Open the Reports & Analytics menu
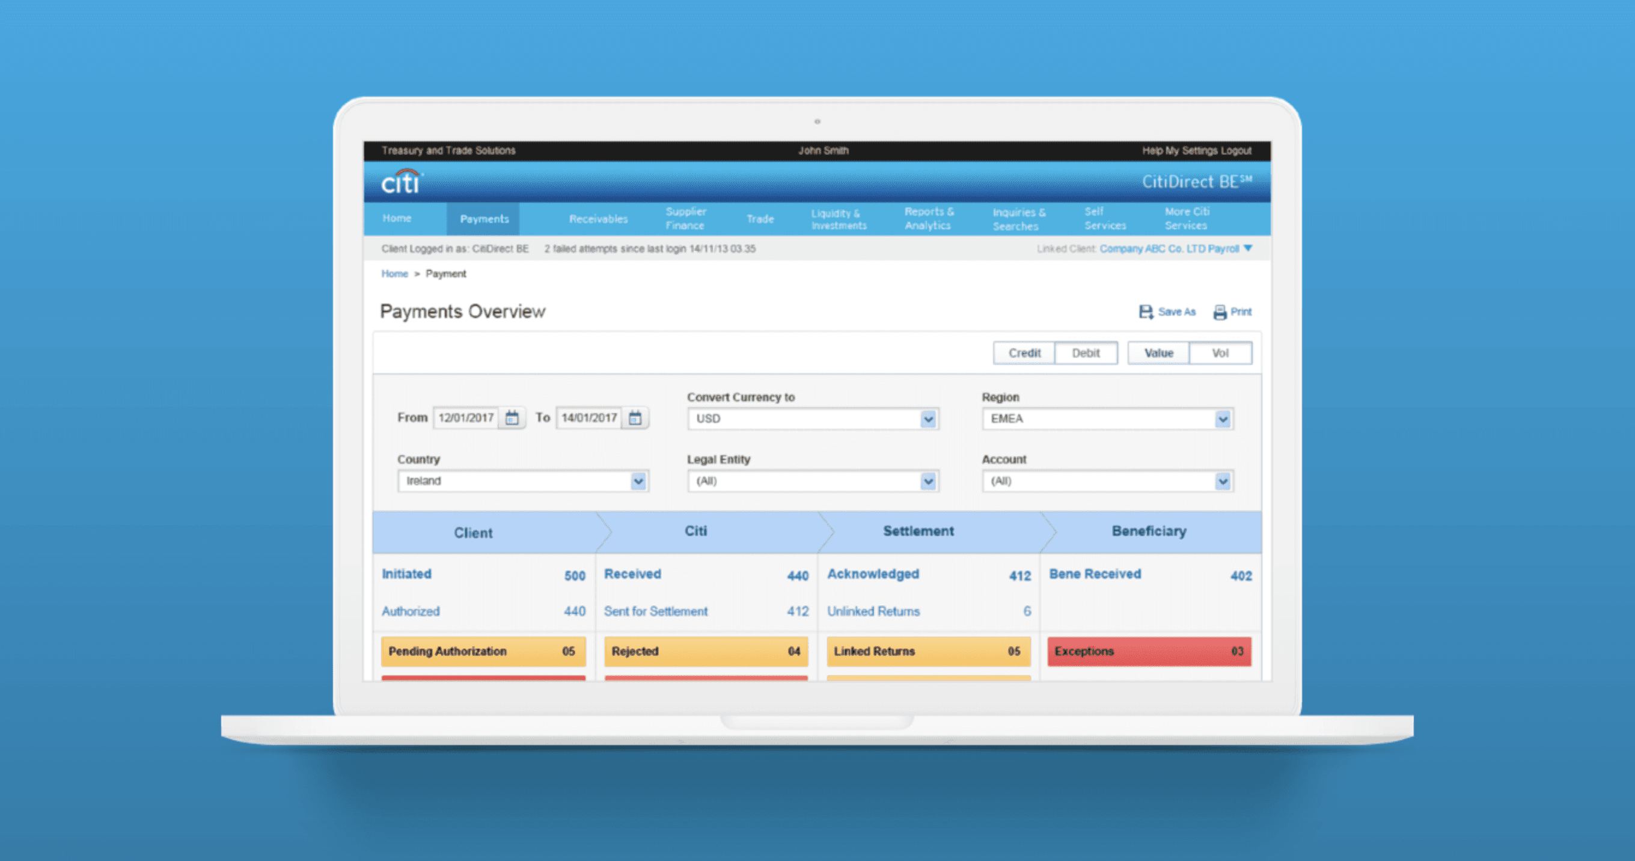 (x=929, y=218)
